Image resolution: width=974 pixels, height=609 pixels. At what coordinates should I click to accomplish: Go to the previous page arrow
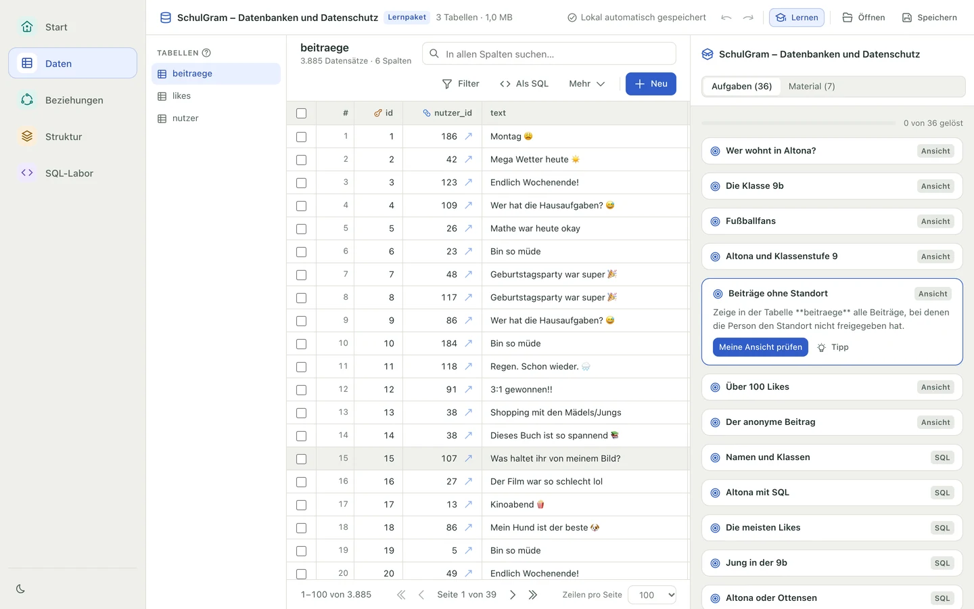coord(421,595)
